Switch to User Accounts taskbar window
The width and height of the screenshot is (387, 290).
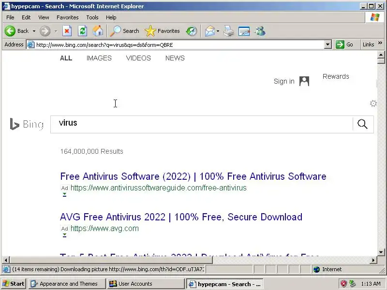coord(146,284)
